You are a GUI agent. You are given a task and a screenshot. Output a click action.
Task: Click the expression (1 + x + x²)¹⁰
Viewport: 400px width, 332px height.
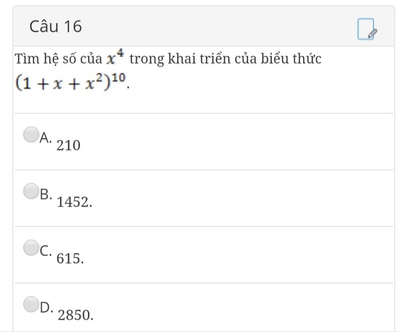[71, 82]
